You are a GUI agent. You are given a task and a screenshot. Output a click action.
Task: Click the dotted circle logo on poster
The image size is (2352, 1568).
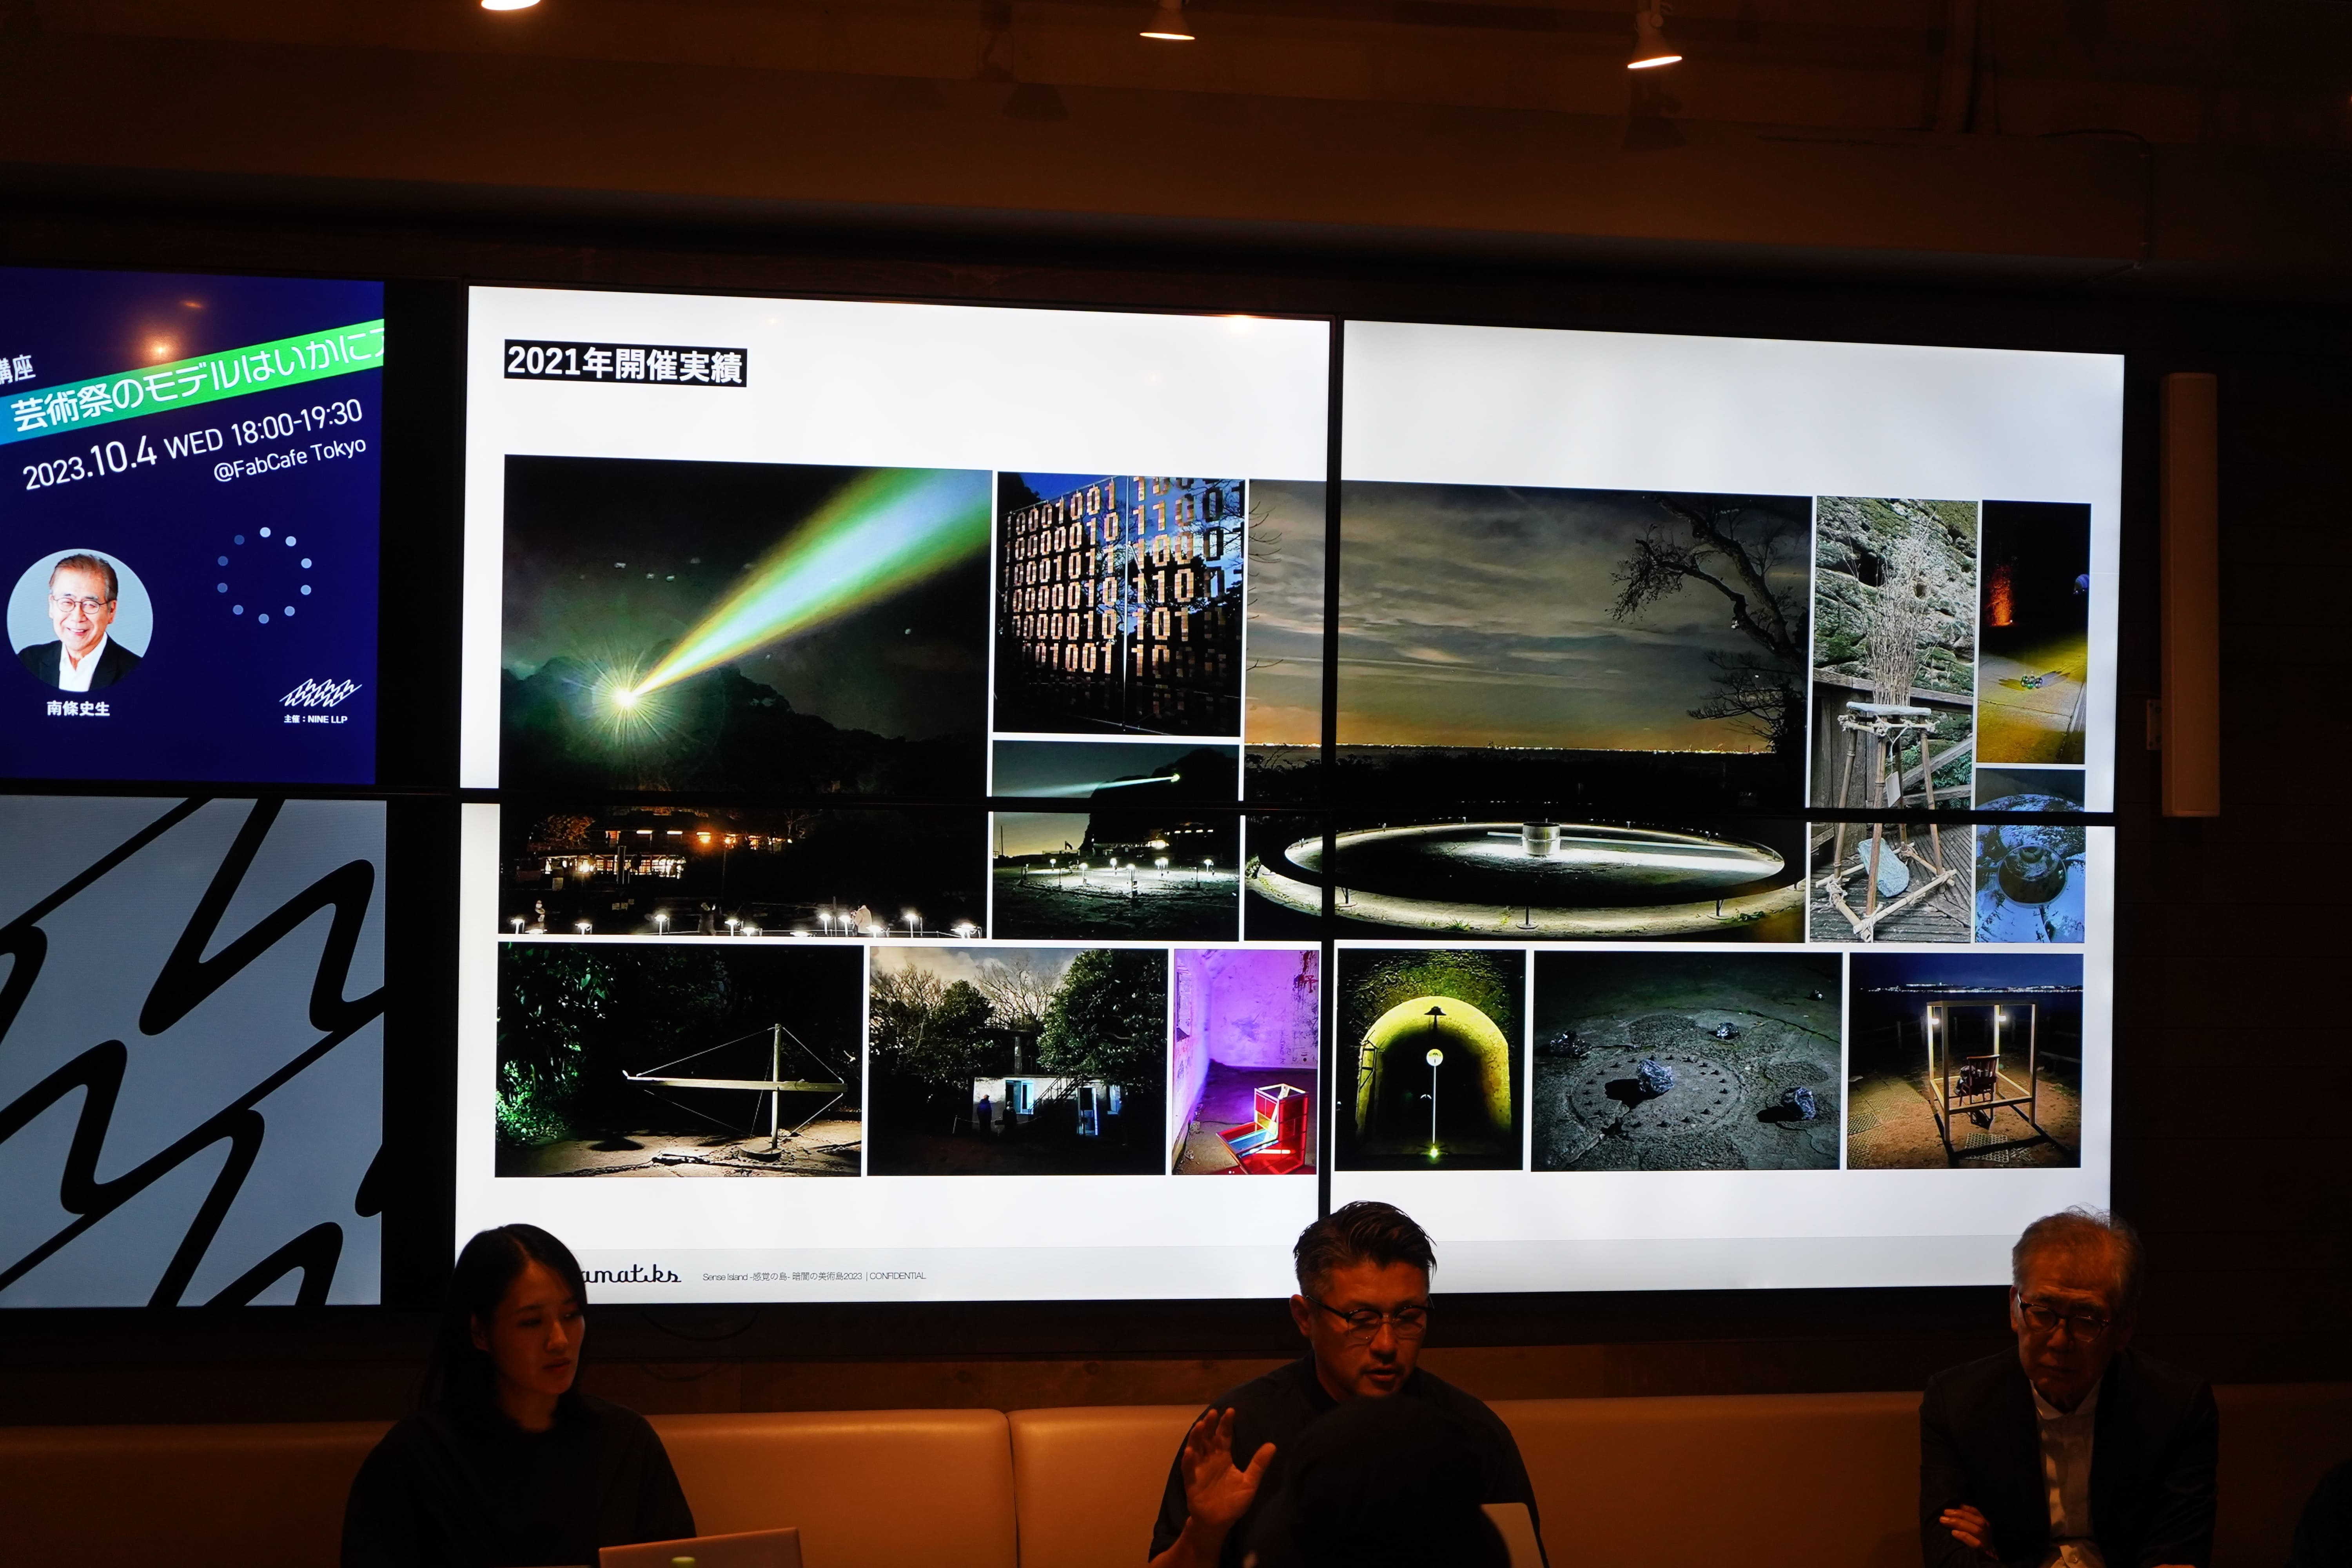264,575
